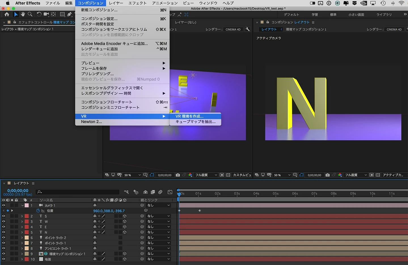Click the レイアウト composition tab in right viewer
This screenshot has width=408, height=265.
pyautogui.click(x=269, y=29)
